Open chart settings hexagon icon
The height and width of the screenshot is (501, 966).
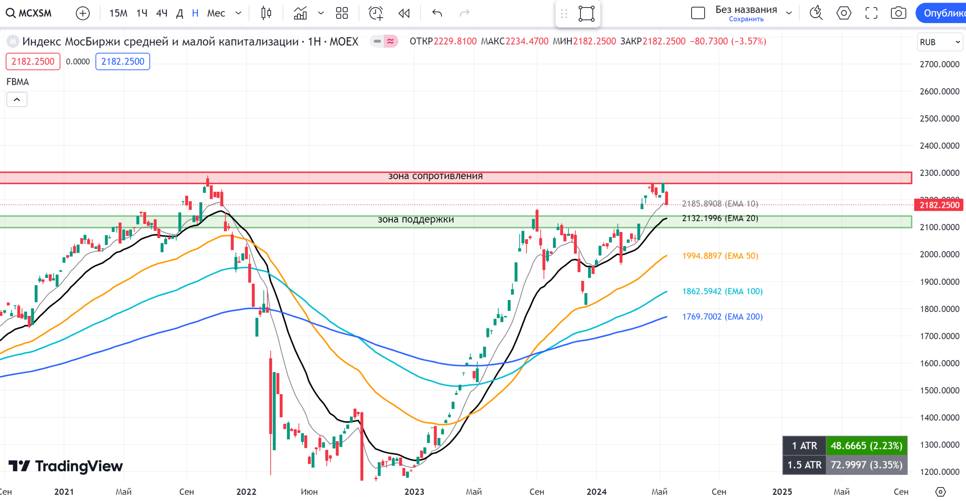point(844,13)
